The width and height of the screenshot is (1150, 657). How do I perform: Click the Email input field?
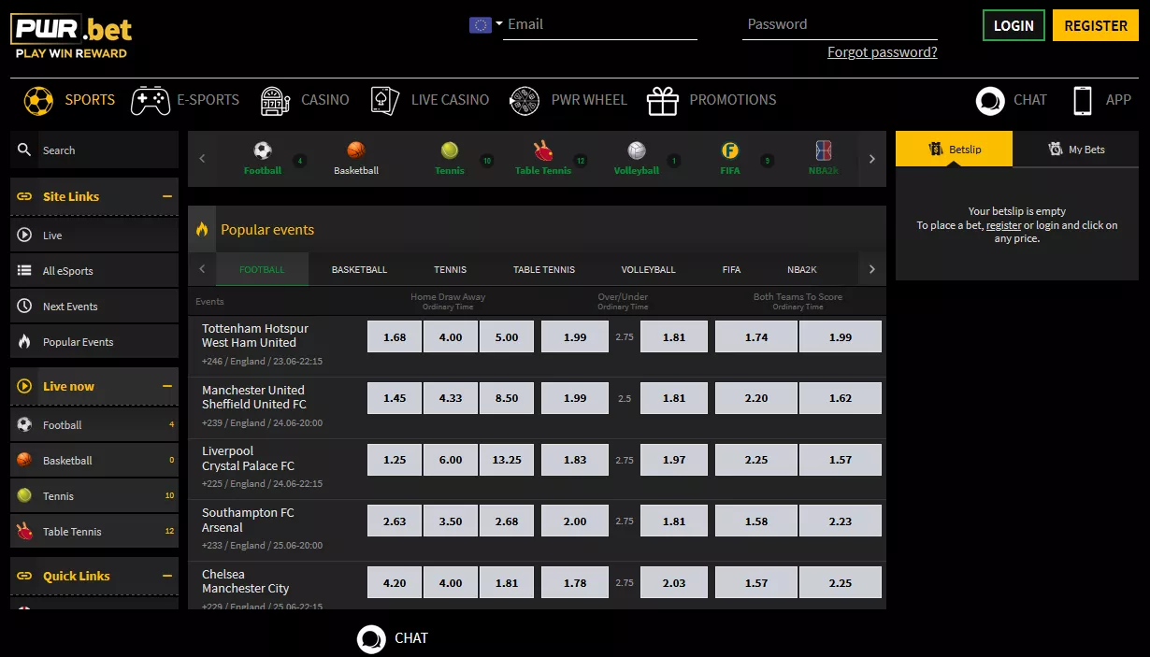pos(598,24)
